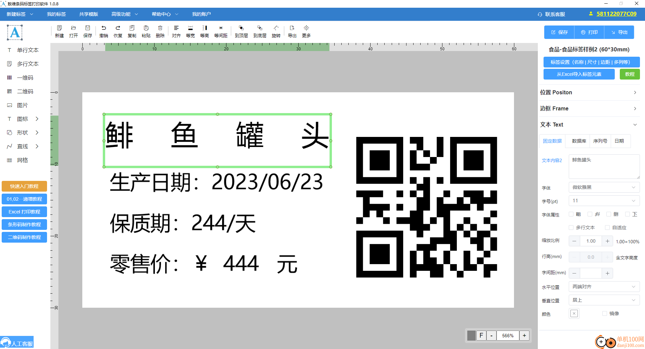Bring element to top with 到顶层
This screenshot has height=349, width=645.
pos(241,32)
